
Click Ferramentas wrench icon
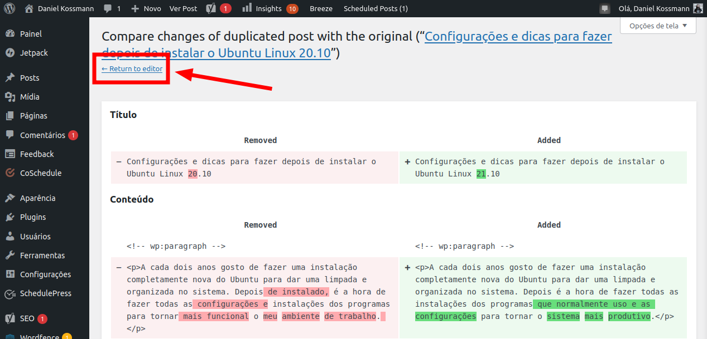point(10,256)
